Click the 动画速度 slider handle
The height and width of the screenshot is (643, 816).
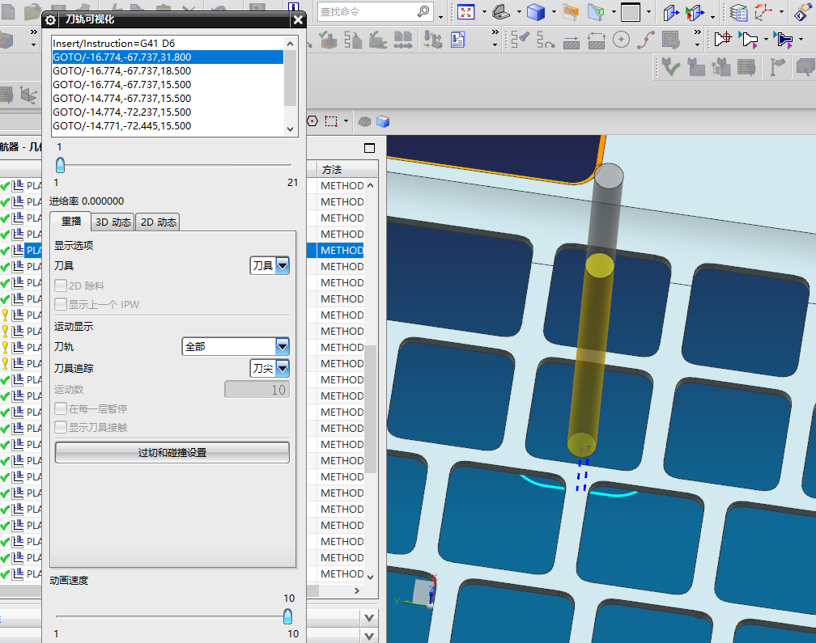pos(287,616)
